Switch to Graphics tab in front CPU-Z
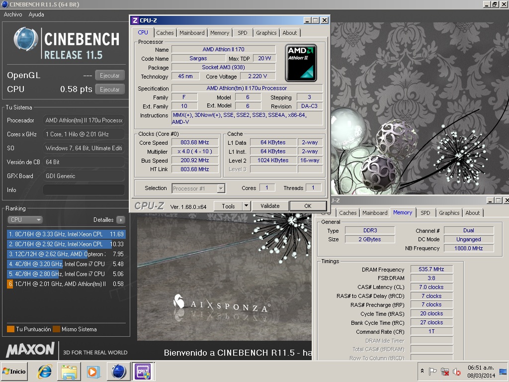 pos(266,33)
